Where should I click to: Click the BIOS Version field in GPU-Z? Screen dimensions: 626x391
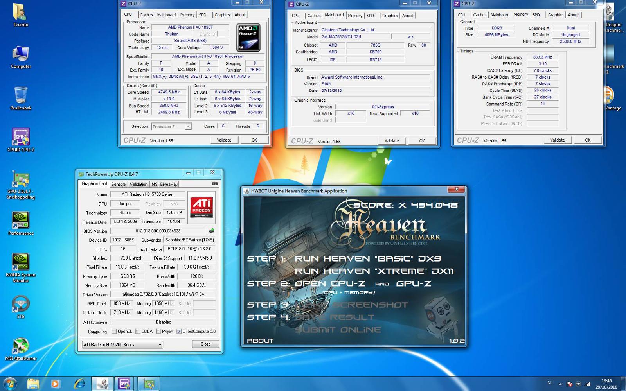click(x=158, y=231)
